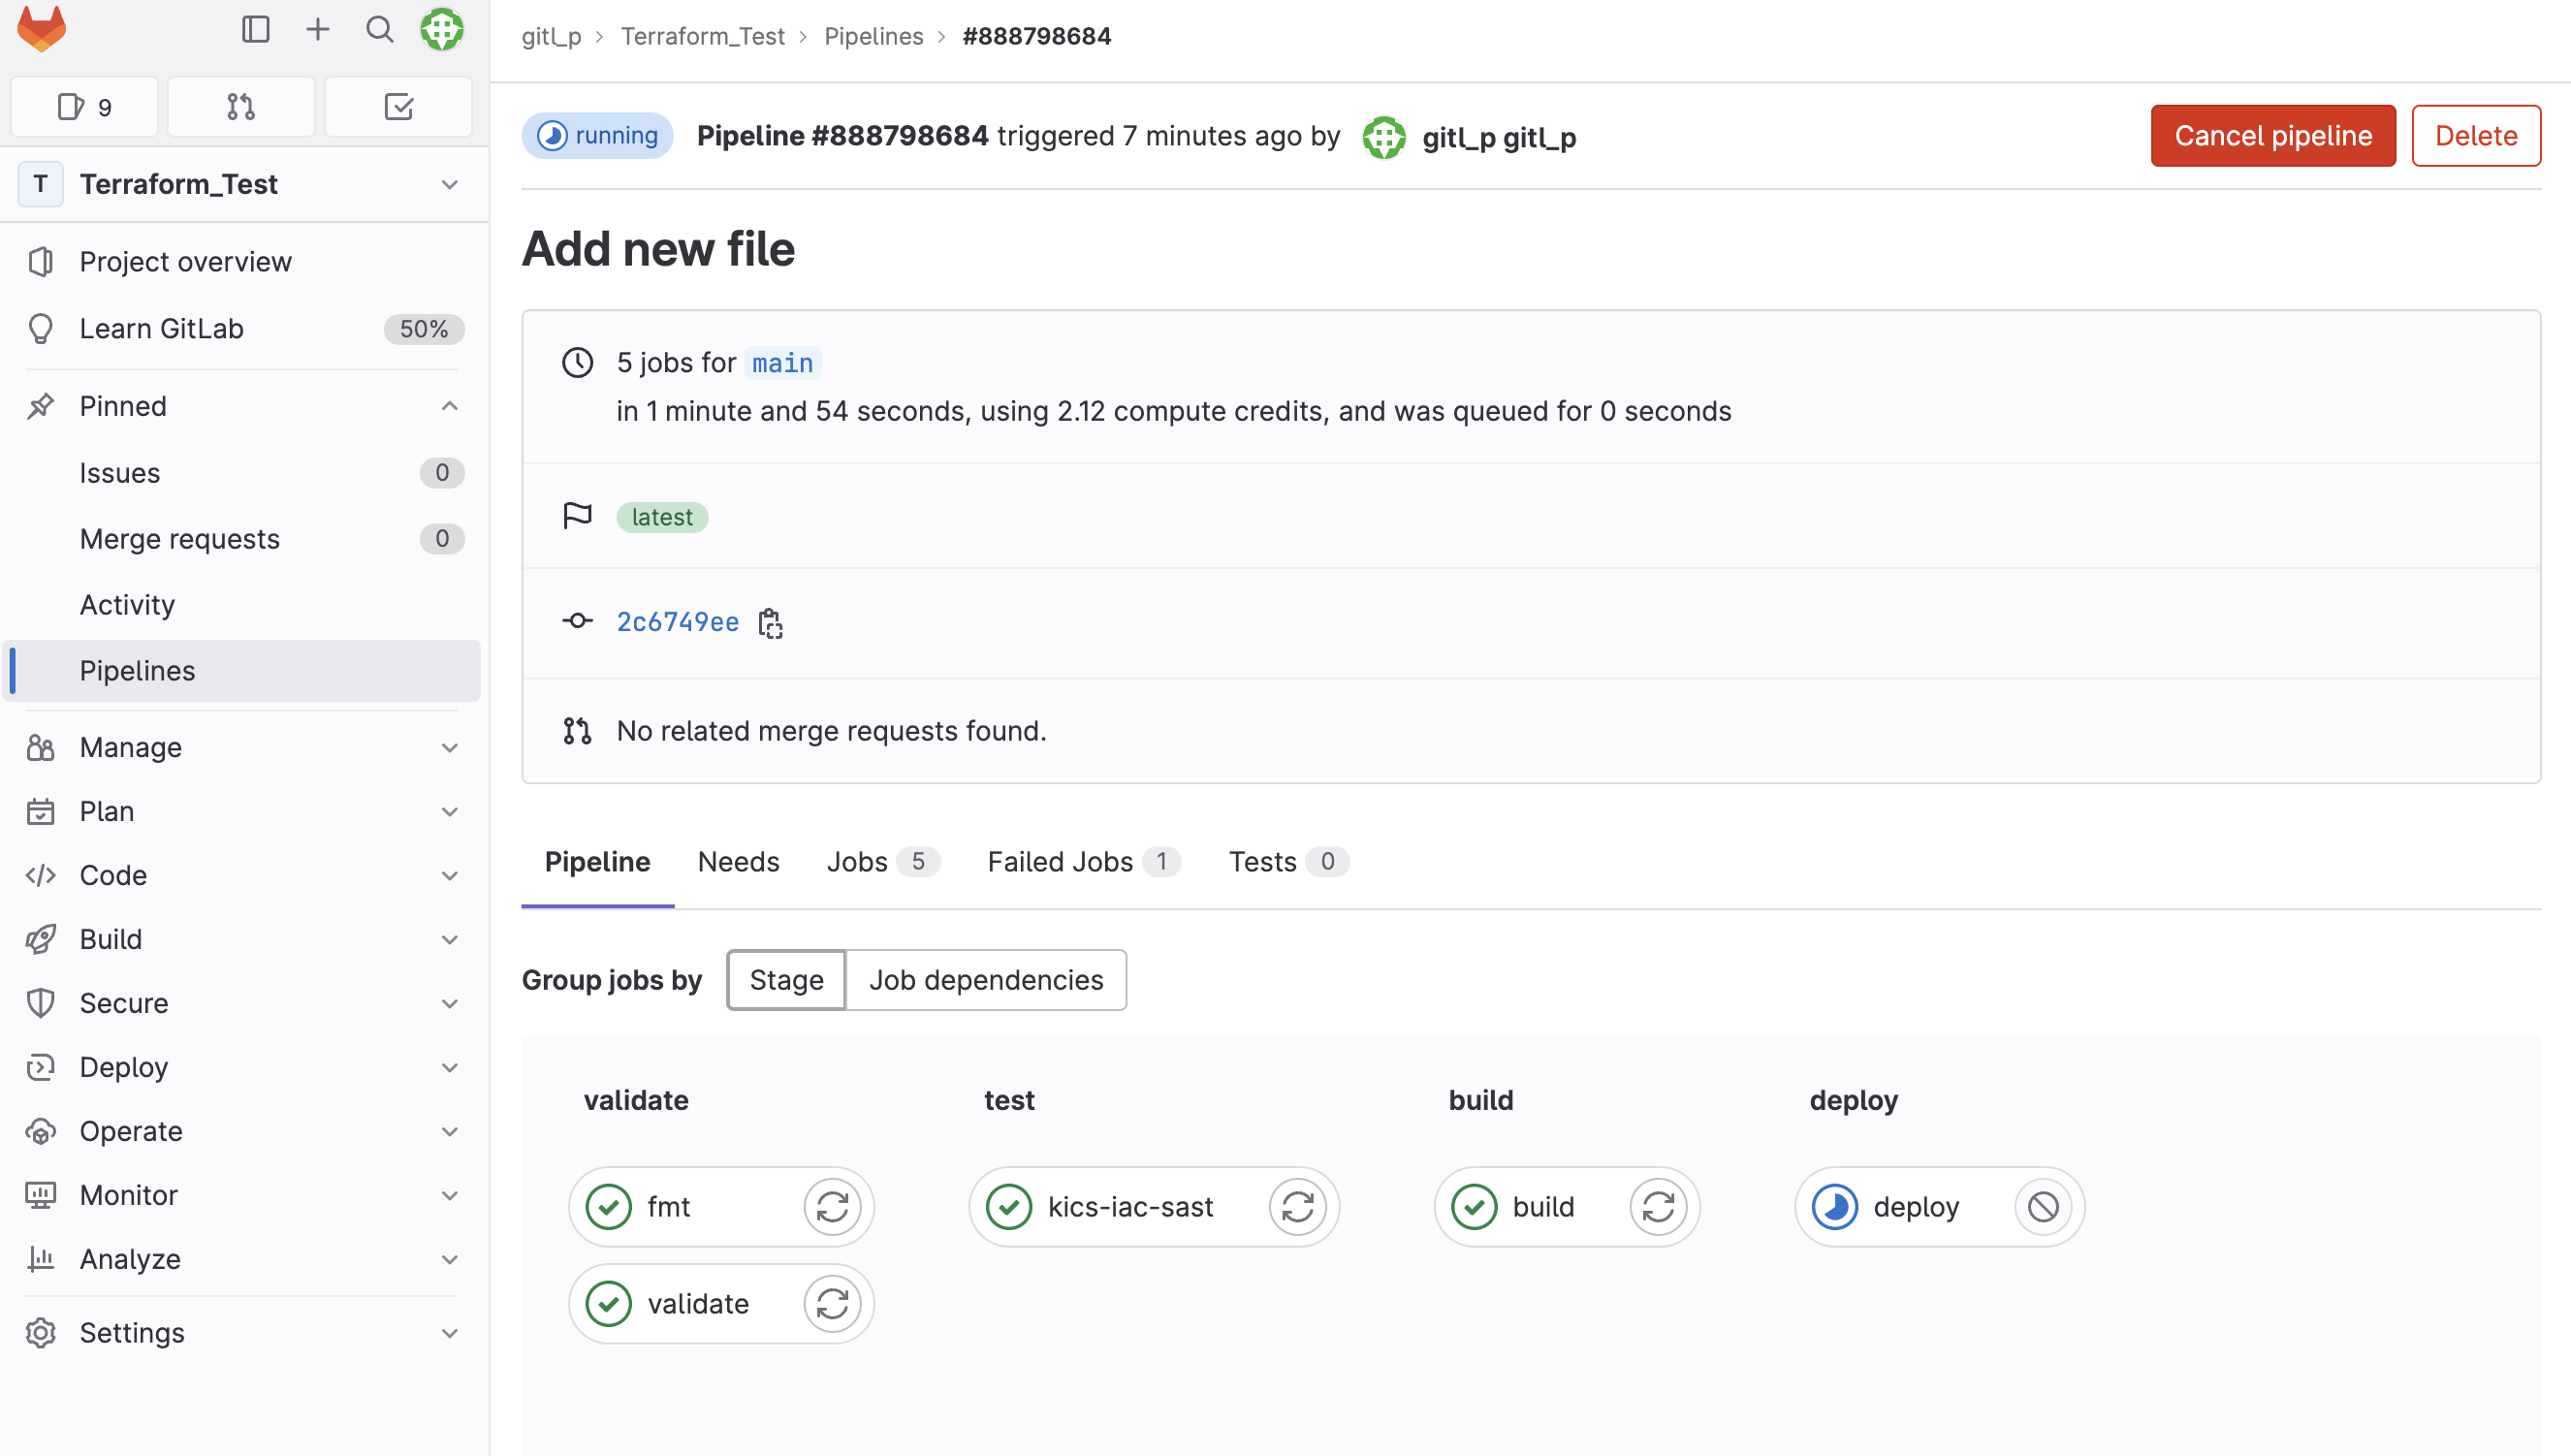Cancel the running deploy job
This screenshot has height=1456, width=2571.
coord(2043,1206)
